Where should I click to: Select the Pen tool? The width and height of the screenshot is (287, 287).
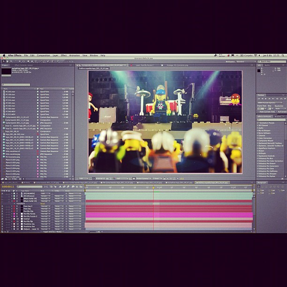click(x=32, y=61)
